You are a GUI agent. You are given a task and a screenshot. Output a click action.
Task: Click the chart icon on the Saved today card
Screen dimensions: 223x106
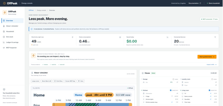pyautogui.click(x=168, y=37)
